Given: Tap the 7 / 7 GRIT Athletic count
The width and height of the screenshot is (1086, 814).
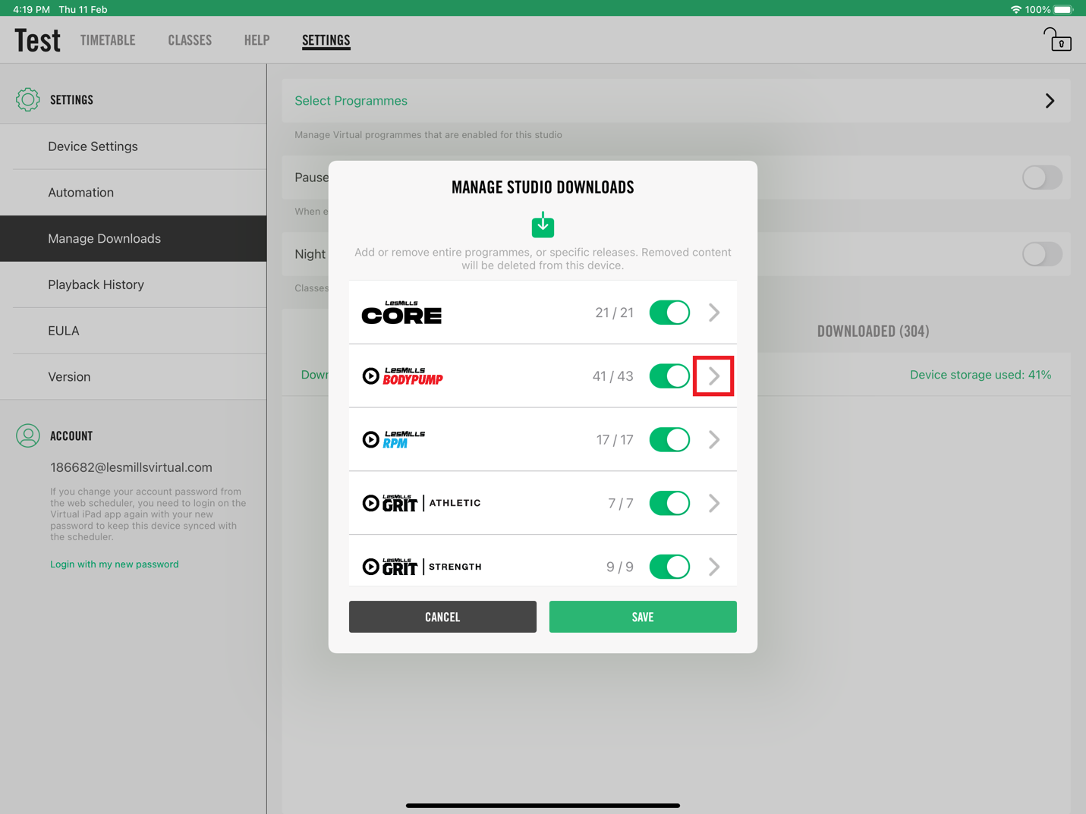Looking at the screenshot, I should (620, 504).
